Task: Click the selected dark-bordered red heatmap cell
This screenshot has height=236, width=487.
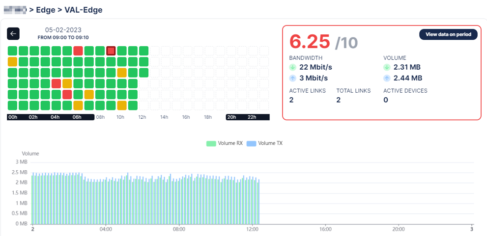Action: click(111, 51)
